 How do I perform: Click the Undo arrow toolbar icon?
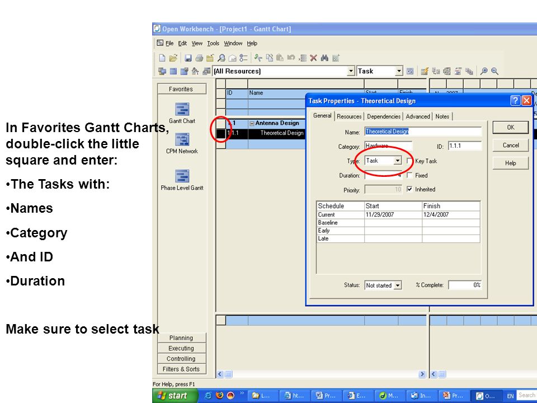click(x=291, y=58)
